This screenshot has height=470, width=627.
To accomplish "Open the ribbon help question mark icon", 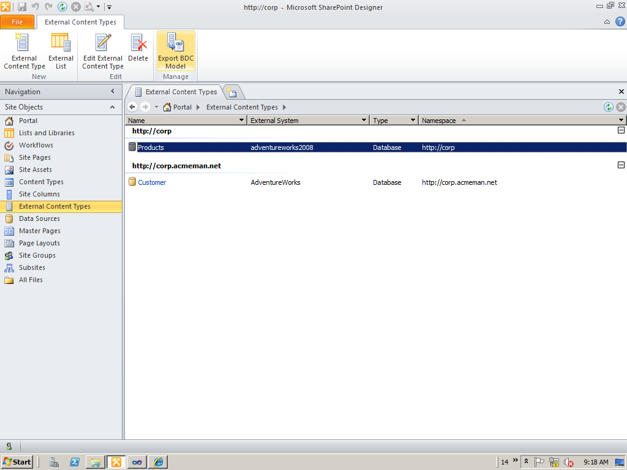I will coord(620,22).
